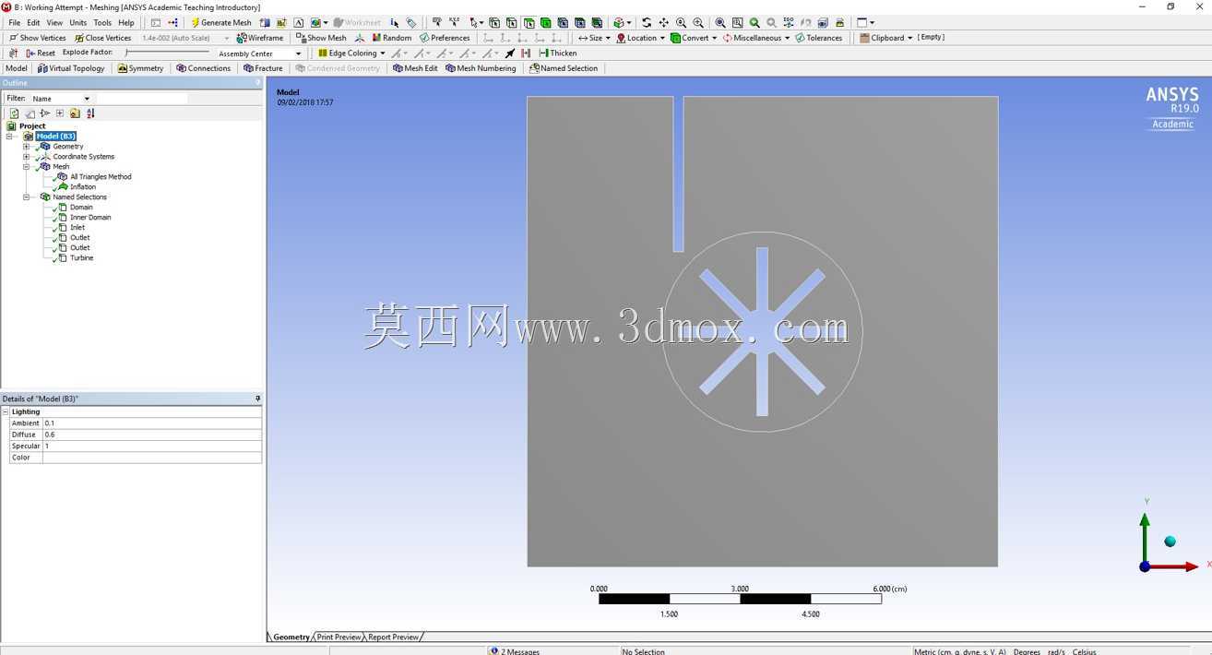
Task: Collapse the Lighting details section
Action: 6,412
